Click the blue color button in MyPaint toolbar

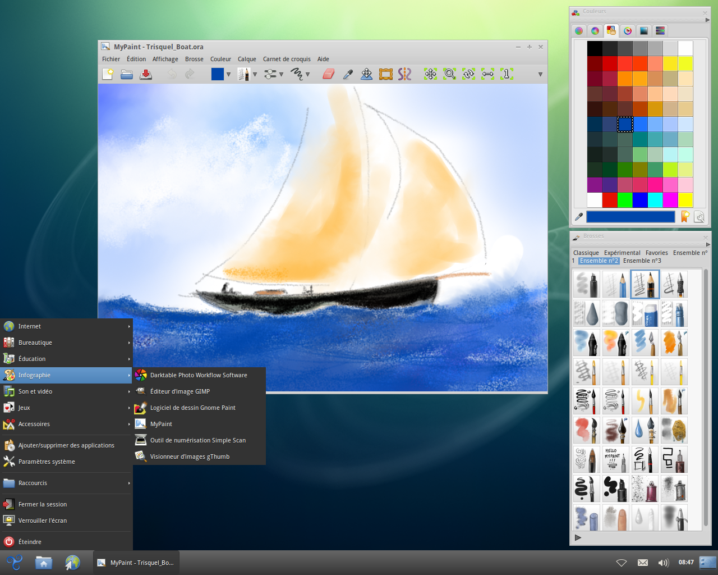(218, 74)
